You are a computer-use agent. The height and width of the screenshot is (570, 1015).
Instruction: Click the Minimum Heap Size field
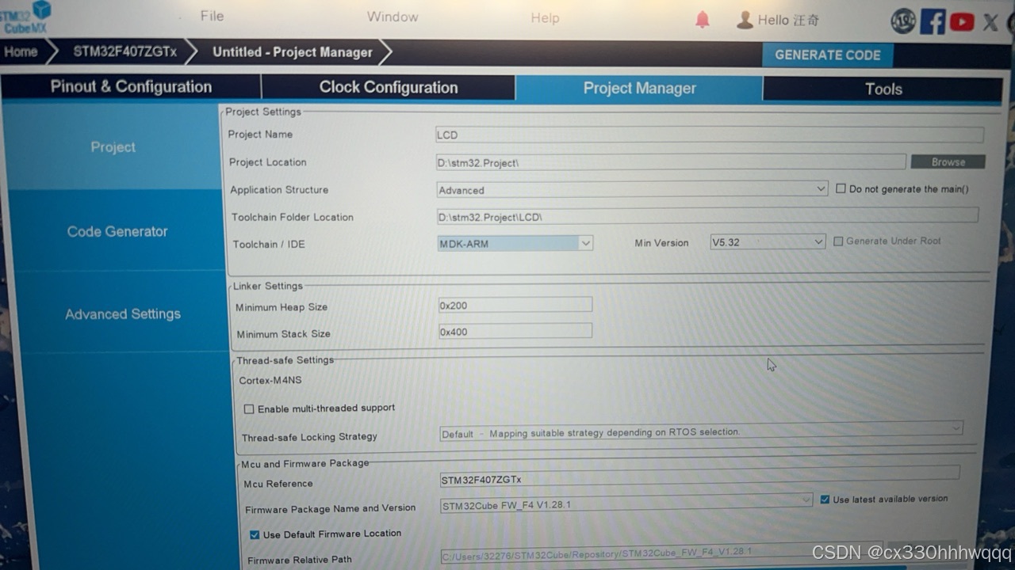click(x=515, y=305)
